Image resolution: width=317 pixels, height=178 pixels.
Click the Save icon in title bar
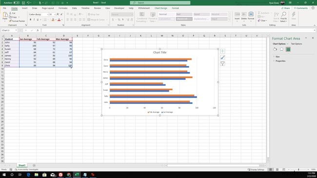click(x=23, y=3)
